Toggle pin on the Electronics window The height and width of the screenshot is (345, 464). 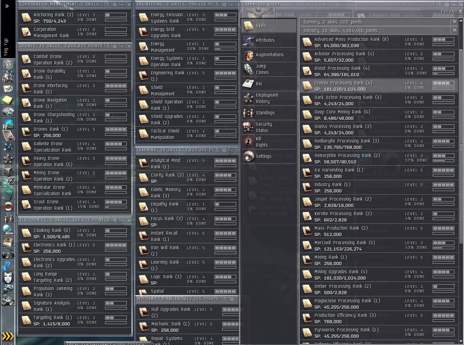pos(107,220)
